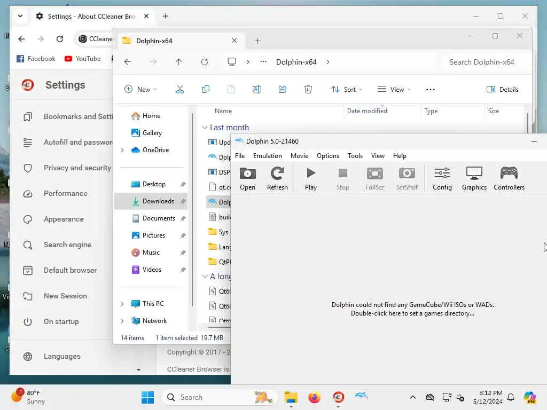Take a screenshot with ScrShot
547x410 pixels.
pos(407,178)
